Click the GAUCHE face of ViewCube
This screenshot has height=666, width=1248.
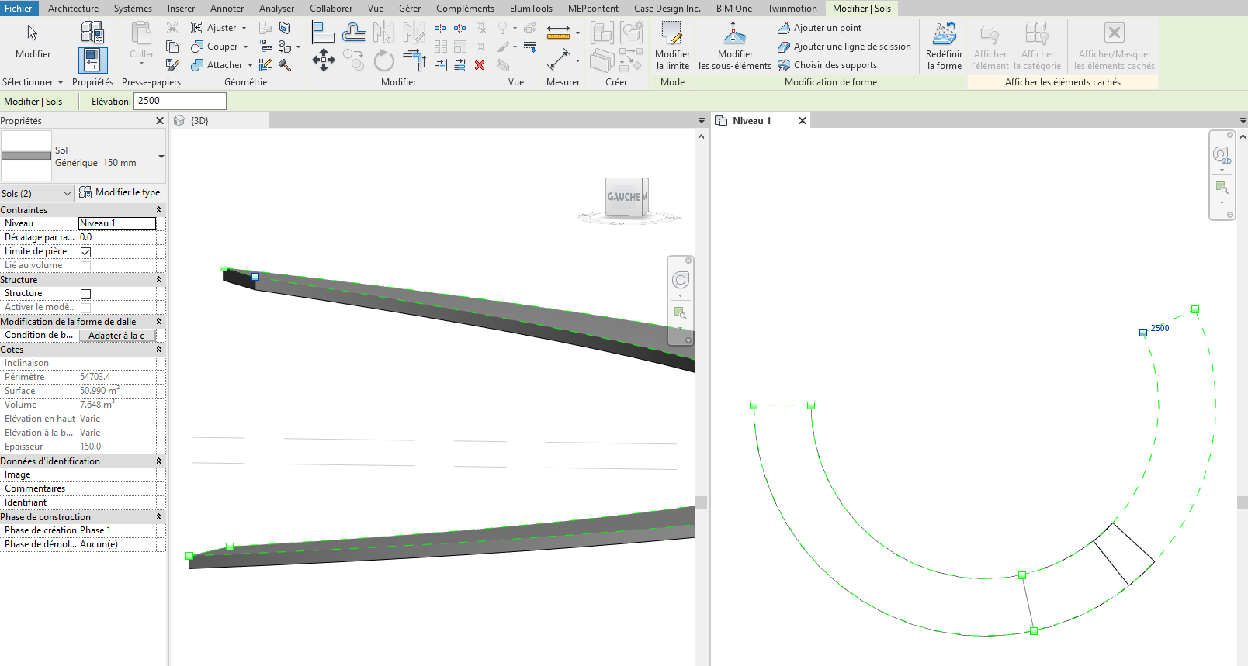623,197
